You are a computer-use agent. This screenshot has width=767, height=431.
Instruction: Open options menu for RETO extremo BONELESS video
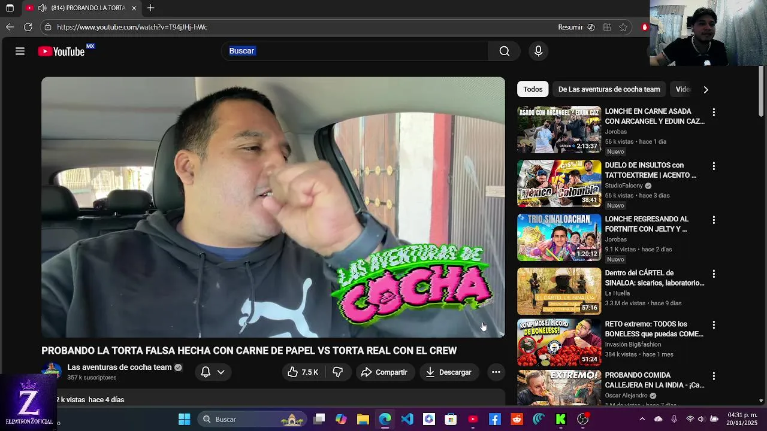714,324
